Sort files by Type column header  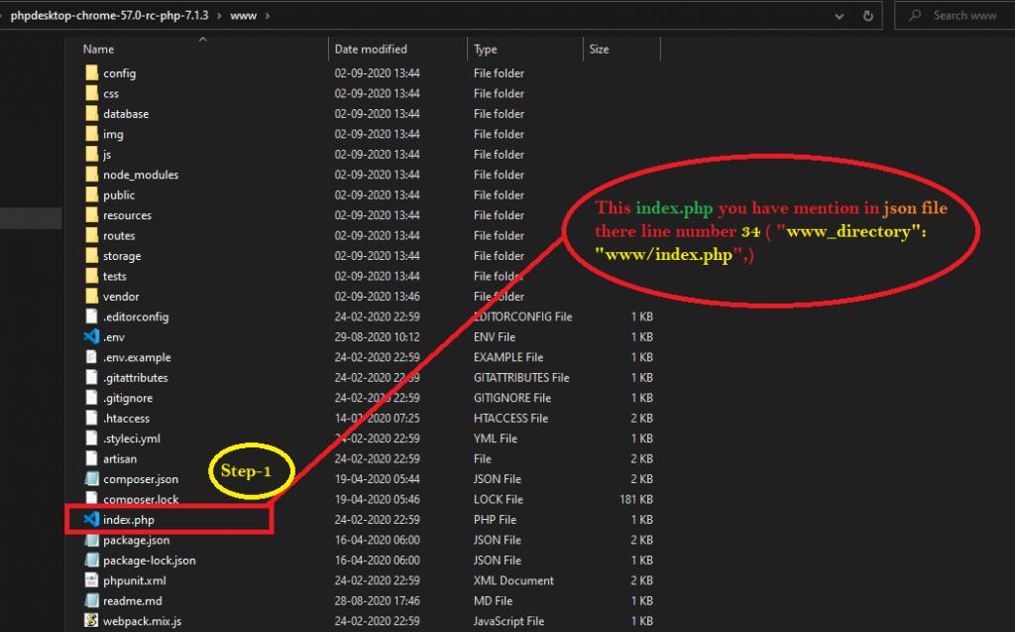coord(486,49)
